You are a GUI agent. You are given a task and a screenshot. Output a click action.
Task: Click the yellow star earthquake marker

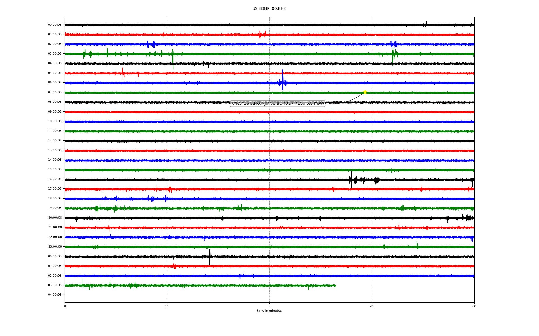click(x=365, y=92)
